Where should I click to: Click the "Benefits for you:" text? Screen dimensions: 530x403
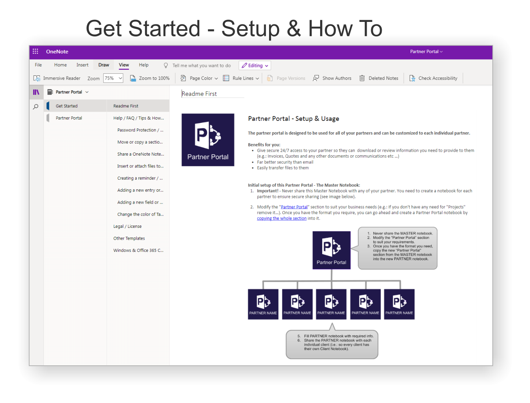click(264, 145)
